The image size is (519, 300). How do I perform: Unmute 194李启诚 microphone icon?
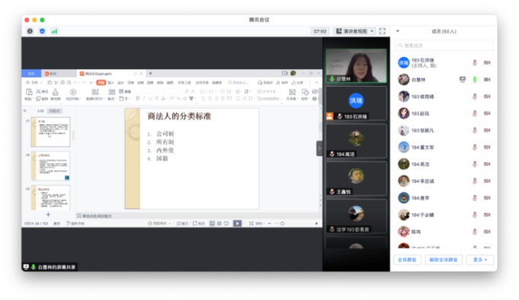tap(475, 180)
